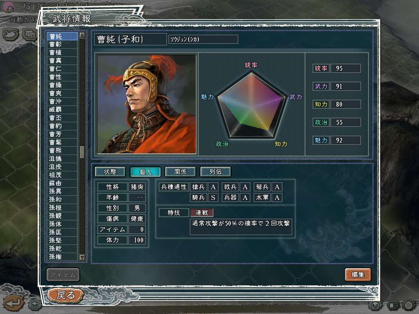
Task: Switch to the 状態 tab
Action: click(x=110, y=172)
